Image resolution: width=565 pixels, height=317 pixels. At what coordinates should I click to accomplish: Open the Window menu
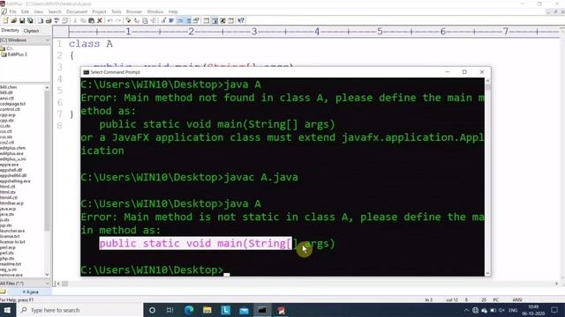point(155,11)
